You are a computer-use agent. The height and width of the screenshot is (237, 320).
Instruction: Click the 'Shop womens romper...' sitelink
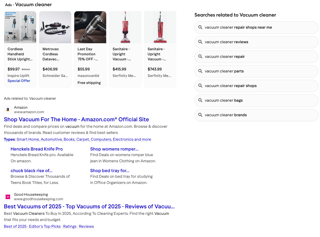click(x=114, y=149)
